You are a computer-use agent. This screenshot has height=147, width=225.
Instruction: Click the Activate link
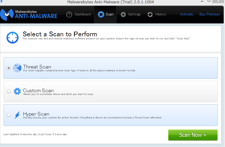pyautogui.click(x=186, y=14)
